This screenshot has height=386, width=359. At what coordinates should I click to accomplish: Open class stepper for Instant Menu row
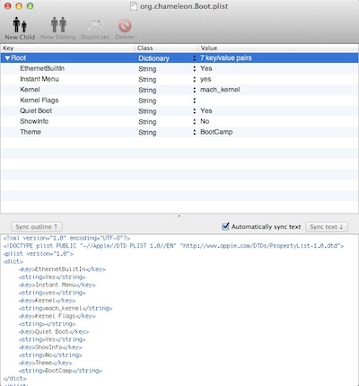195,79
